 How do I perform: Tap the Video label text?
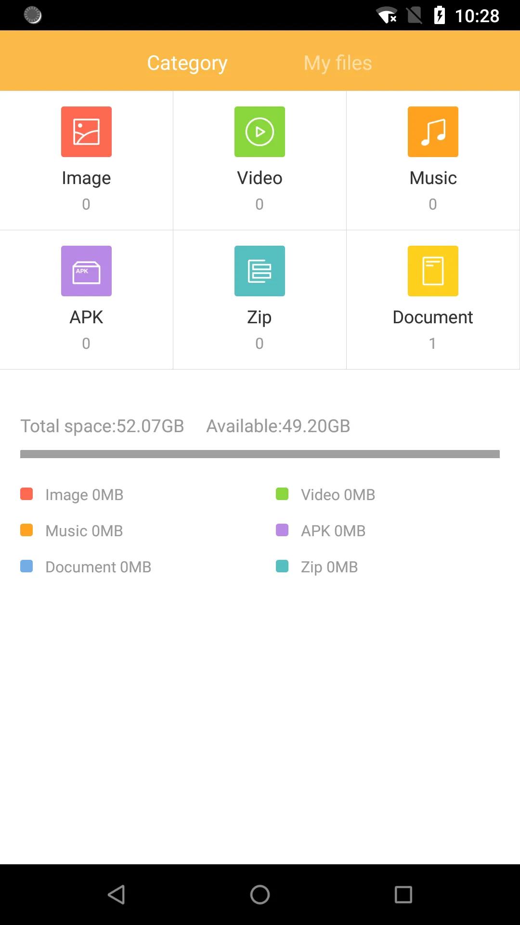[260, 178]
